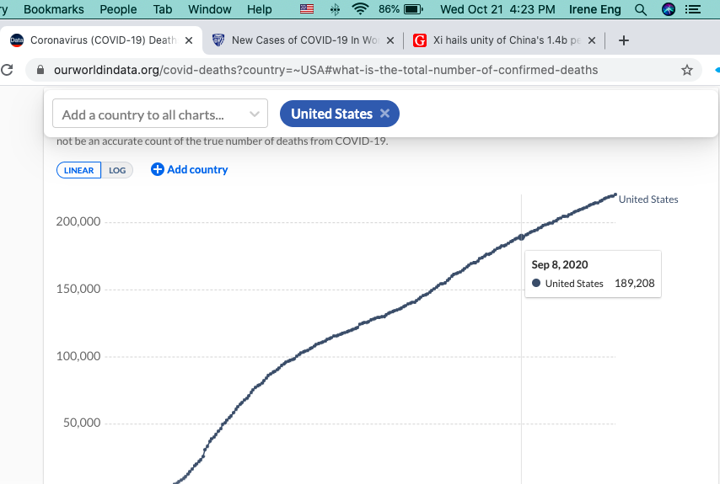
Task: Click the Bluetooth icon in the menu bar
Action: click(x=335, y=9)
